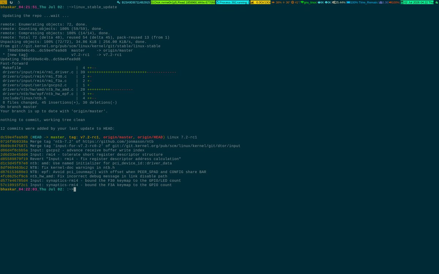
Task: Click the battery 100% Time_Remain indicator
Action: 362,3
